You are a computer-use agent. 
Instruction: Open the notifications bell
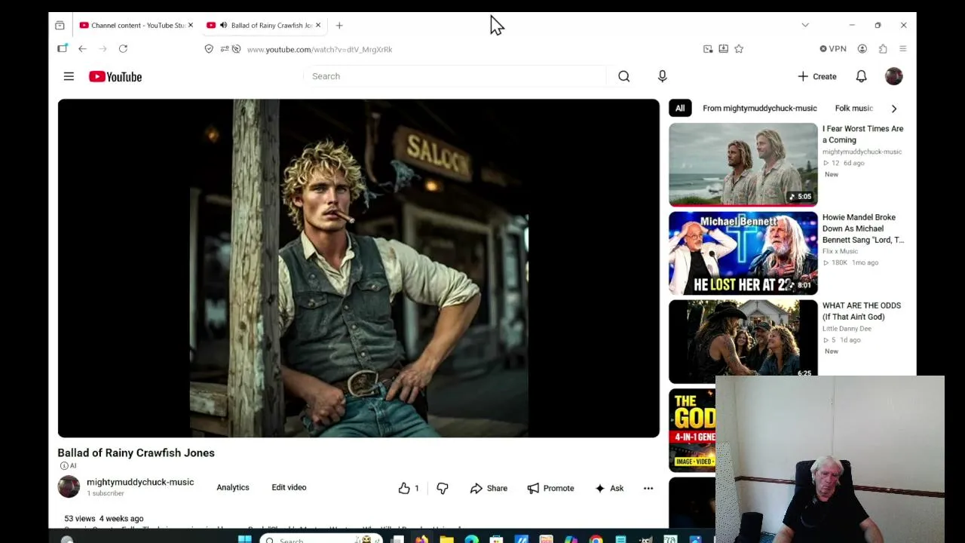(861, 76)
